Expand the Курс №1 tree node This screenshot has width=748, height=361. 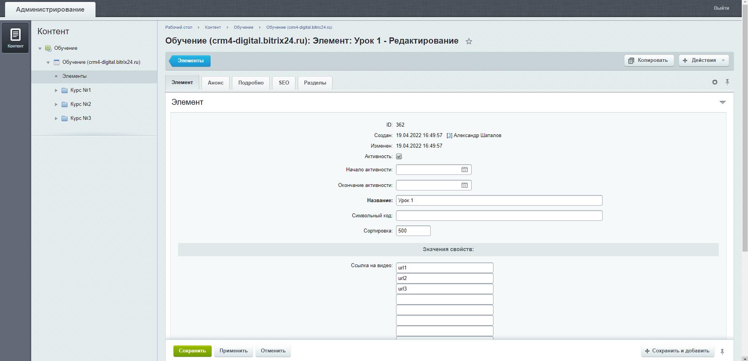click(56, 90)
